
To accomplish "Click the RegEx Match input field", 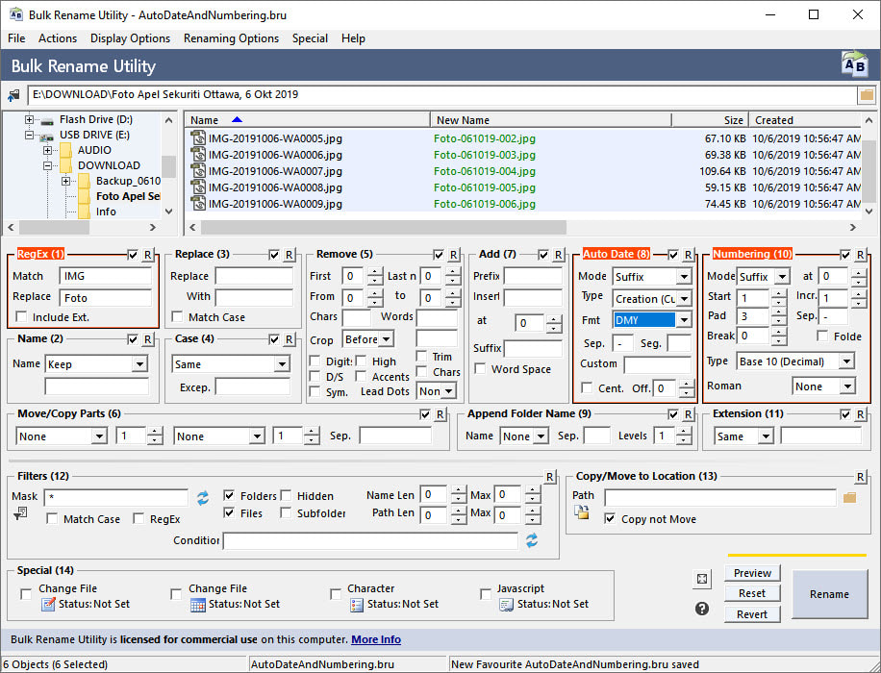I will pyautogui.click(x=105, y=276).
